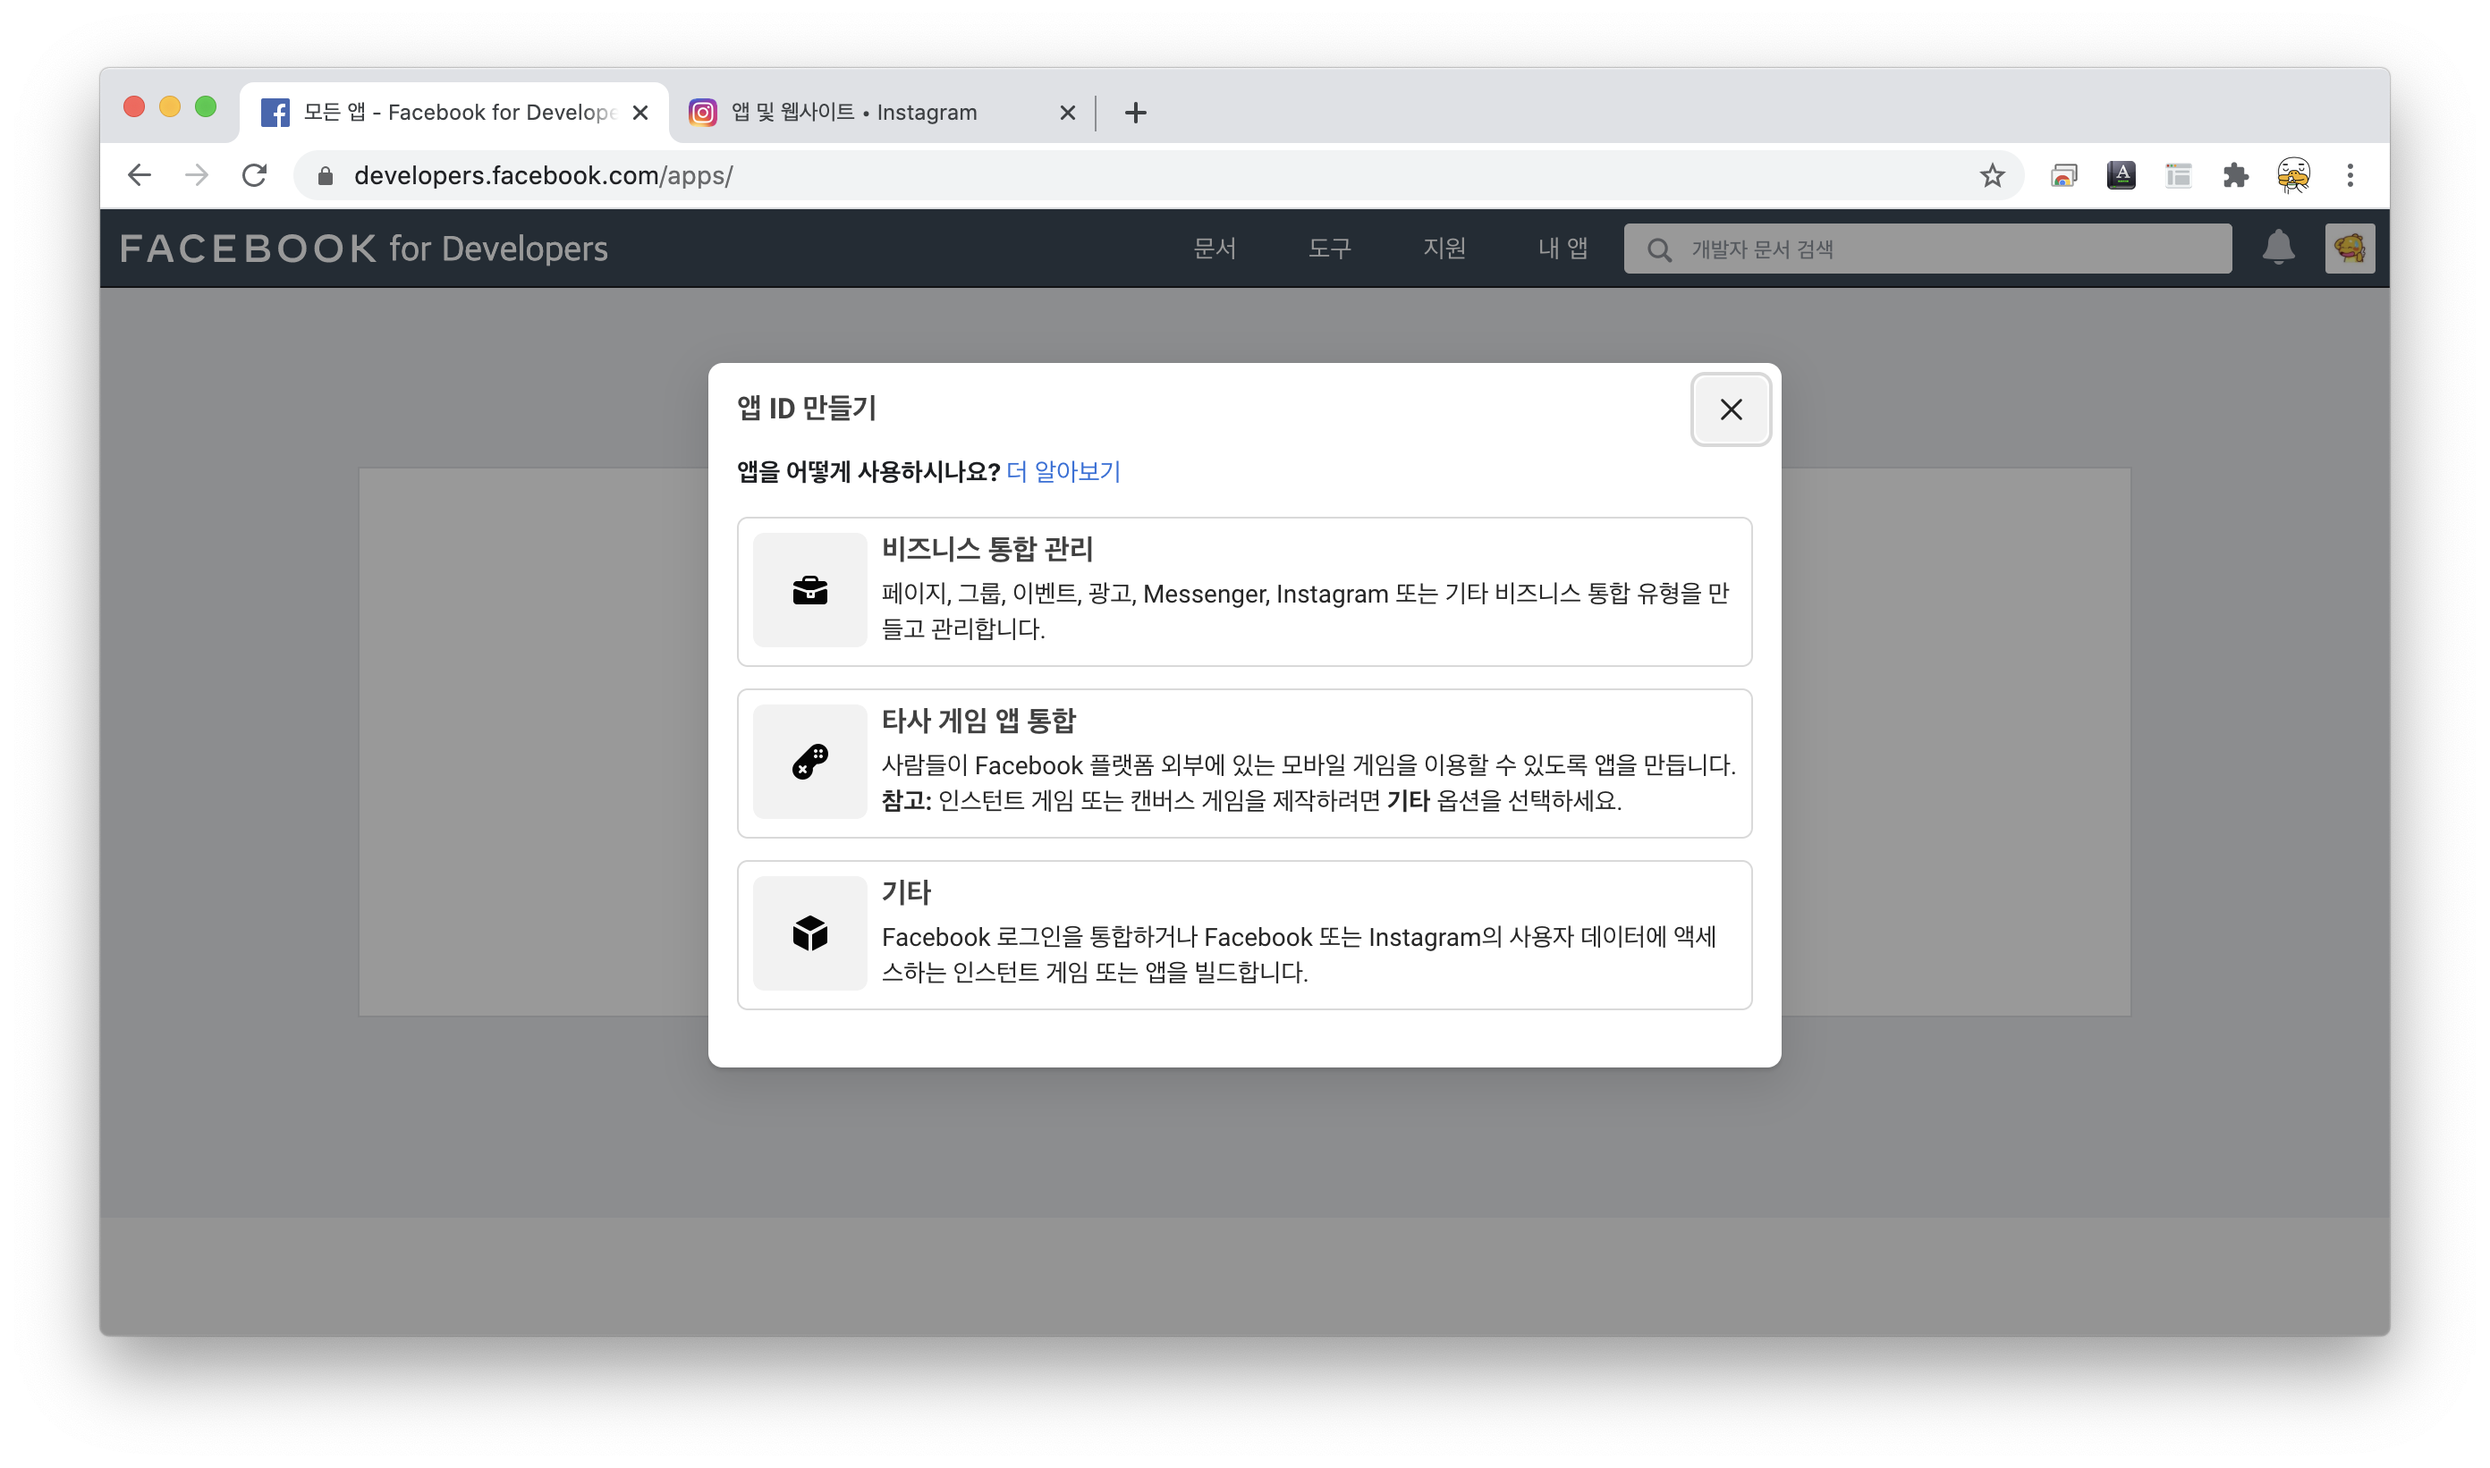Viewport: 2490px width, 1468px height.
Task: Open the 지원 menu
Action: click(1444, 249)
